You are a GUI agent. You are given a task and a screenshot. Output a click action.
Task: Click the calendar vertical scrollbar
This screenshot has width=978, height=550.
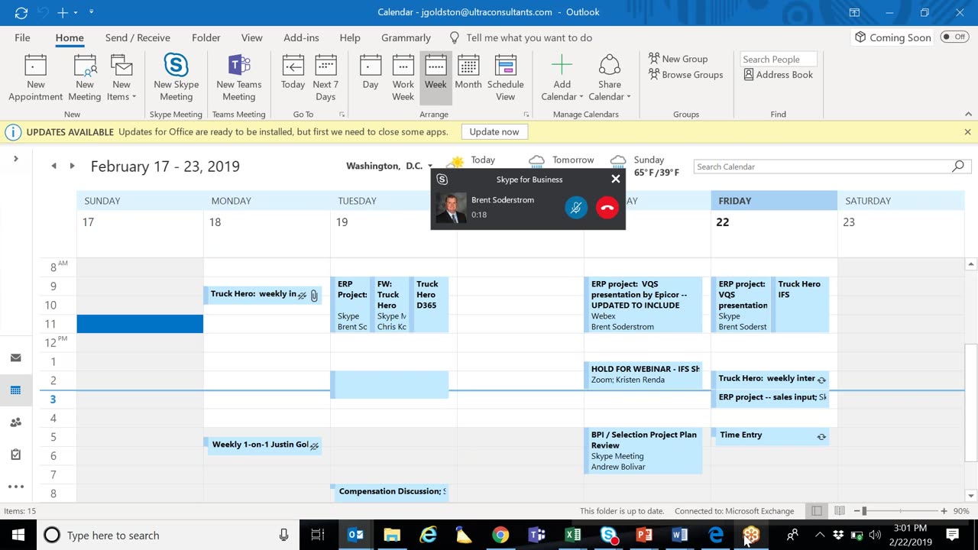tap(971, 403)
